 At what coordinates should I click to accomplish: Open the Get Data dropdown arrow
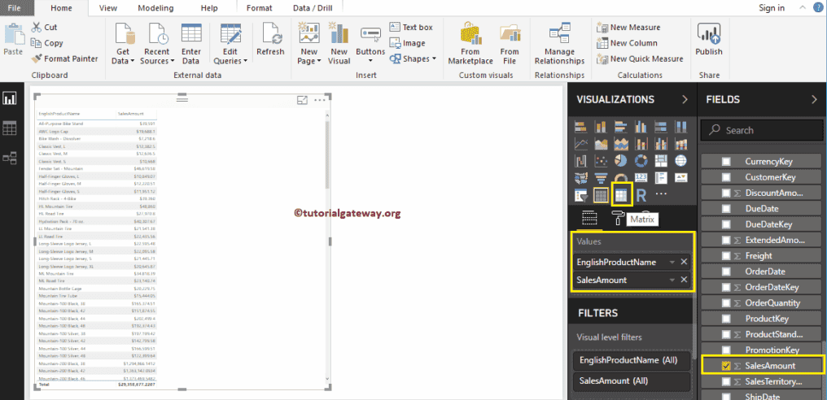pyautogui.click(x=132, y=61)
